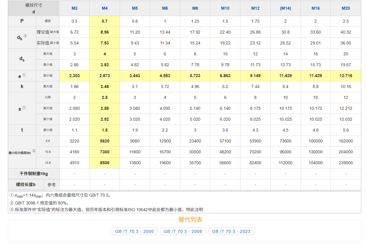367x245 pixels.
Task: Select the M4 column header
Action: coord(105,8)
